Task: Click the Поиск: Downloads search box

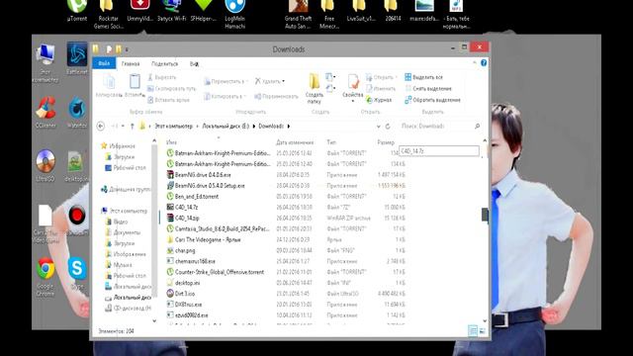Action: tap(440, 127)
